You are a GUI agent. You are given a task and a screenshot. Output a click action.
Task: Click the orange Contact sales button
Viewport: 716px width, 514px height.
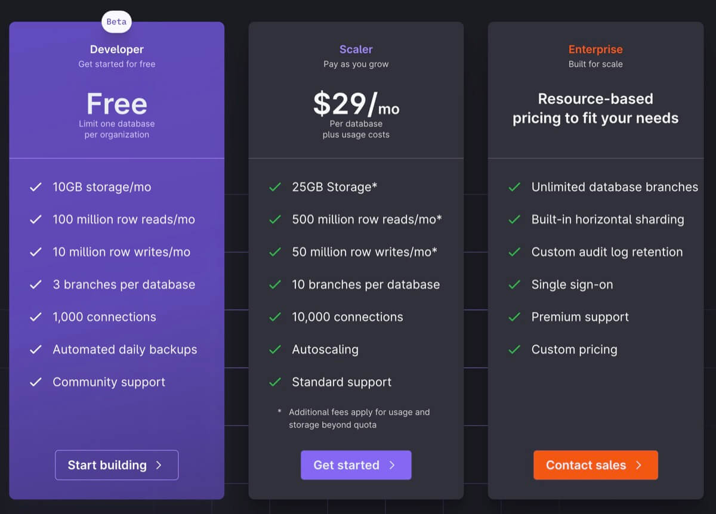coord(595,465)
